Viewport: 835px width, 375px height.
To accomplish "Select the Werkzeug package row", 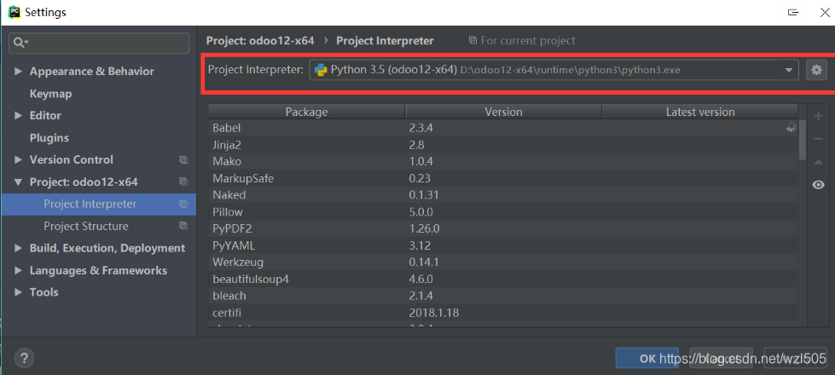I will click(503, 262).
